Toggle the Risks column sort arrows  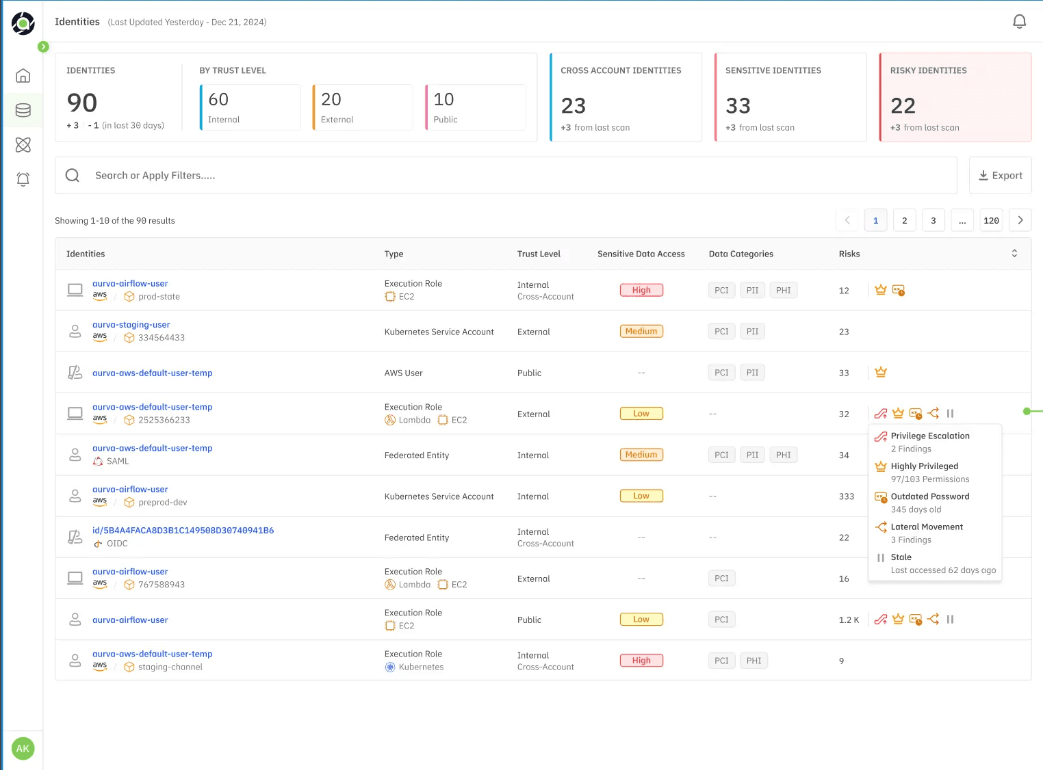coord(1014,254)
